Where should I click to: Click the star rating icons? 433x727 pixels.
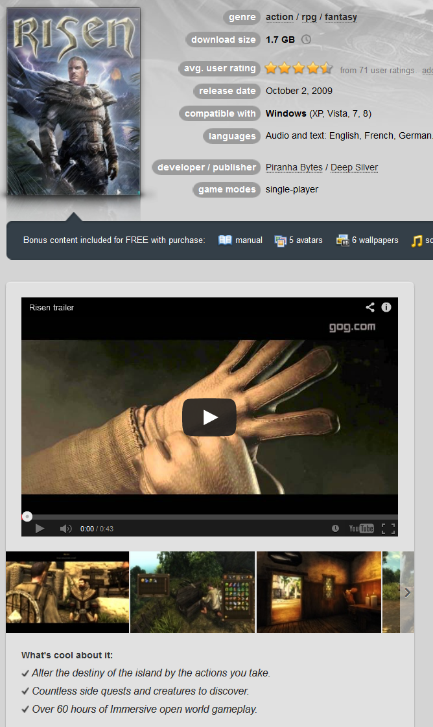299,69
